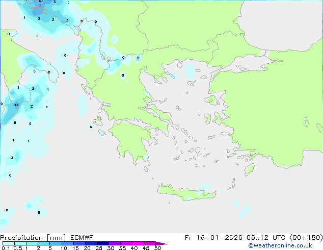Image resolution: width=323 pixels, height=250 pixels.
Task: Click the purple over-50 arrow on the legend
Action: 162,243
